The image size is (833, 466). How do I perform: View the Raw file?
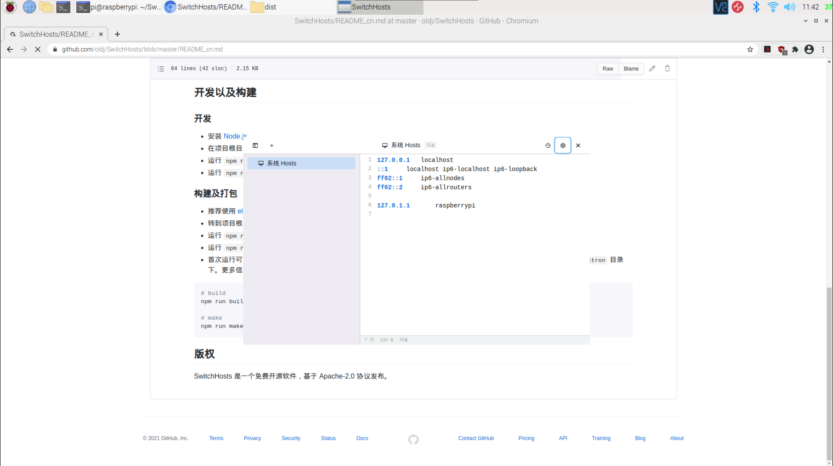pos(607,69)
